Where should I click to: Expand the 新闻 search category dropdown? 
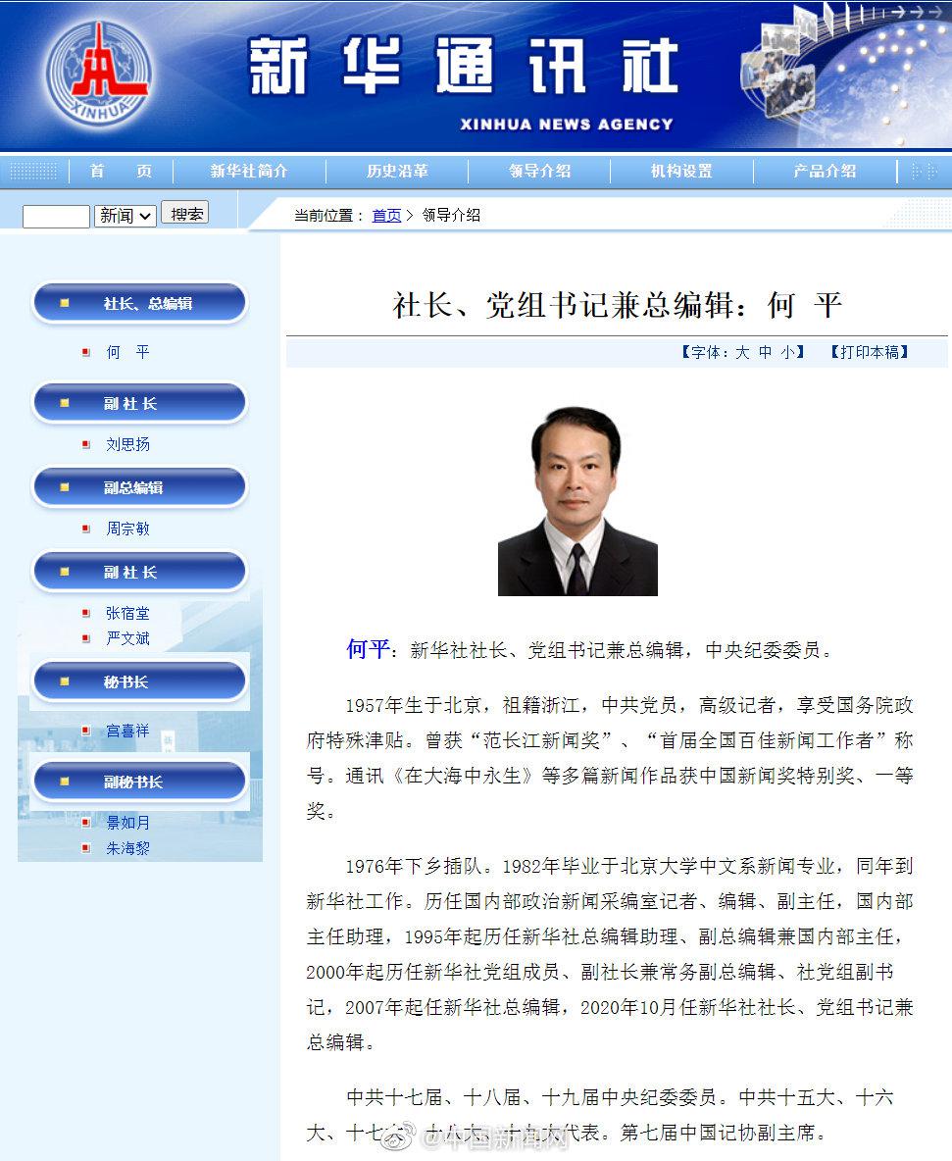(125, 216)
